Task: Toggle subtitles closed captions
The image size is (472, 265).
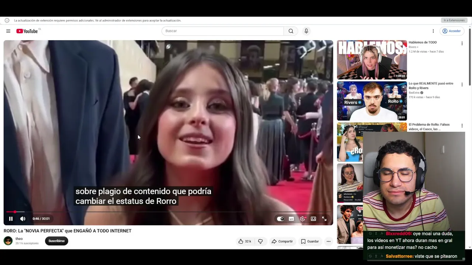Action: (291, 219)
